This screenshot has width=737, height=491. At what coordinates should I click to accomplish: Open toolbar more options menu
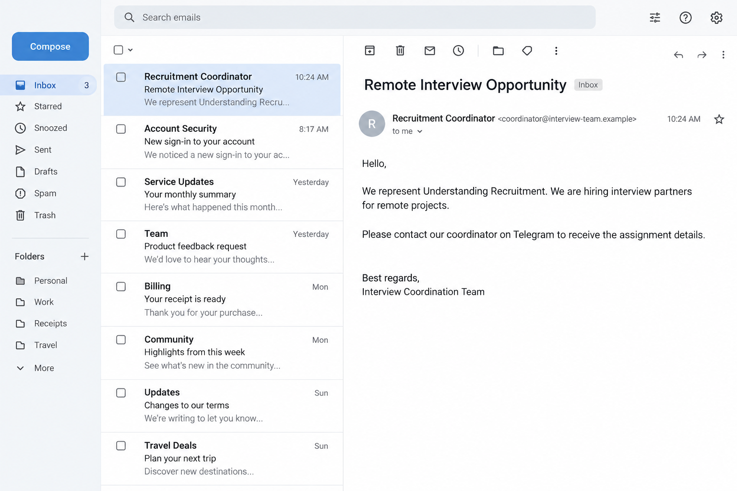tap(556, 51)
